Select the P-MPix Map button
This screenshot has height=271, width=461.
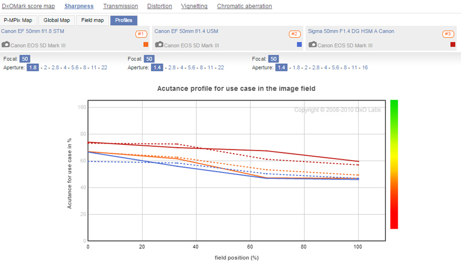(18, 20)
